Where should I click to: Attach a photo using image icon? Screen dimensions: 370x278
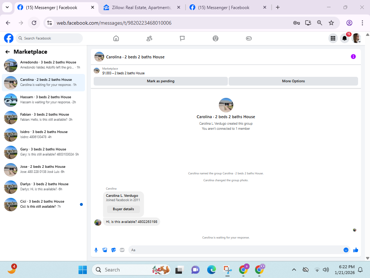[105, 250]
